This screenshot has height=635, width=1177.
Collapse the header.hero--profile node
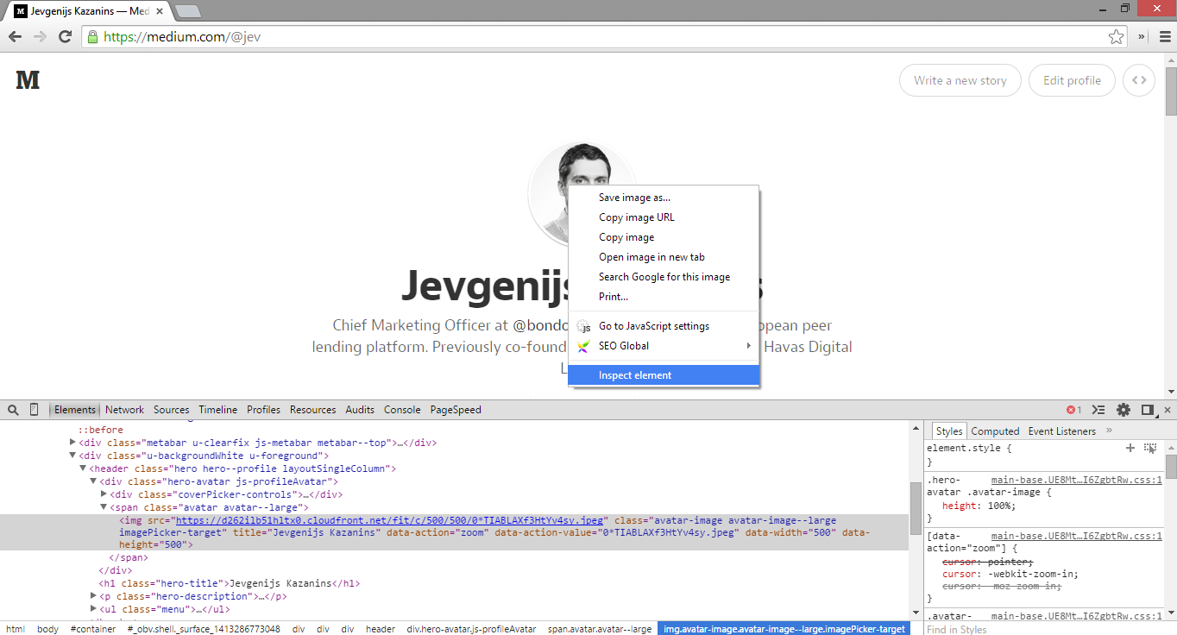coord(82,468)
